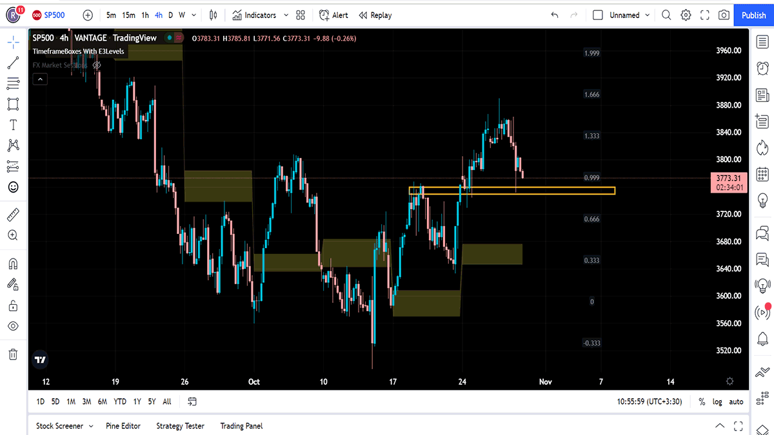This screenshot has height=435, width=774.
Task: Take a chart snapshot with camera icon
Action: coord(724,15)
